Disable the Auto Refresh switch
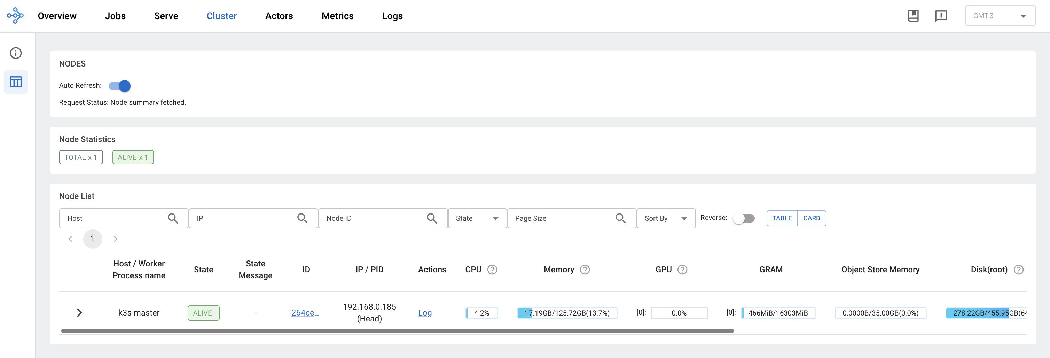 pyautogui.click(x=119, y=86)
